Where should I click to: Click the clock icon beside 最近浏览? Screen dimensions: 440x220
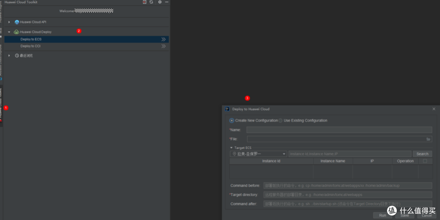(17, 56)
